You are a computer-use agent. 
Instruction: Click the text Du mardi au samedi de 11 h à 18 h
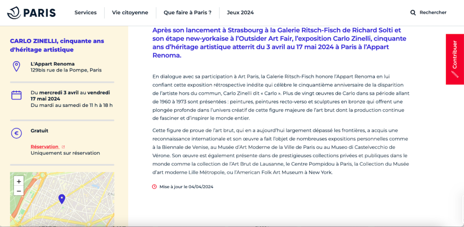(72, 105)
